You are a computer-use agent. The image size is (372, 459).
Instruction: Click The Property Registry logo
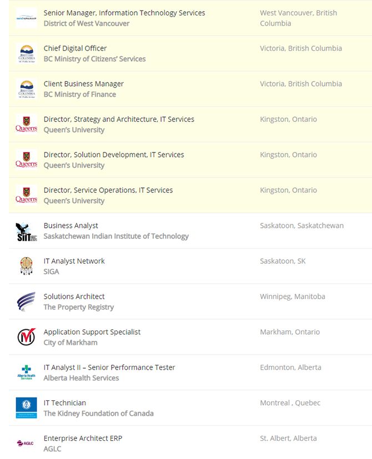click(26, 302)
